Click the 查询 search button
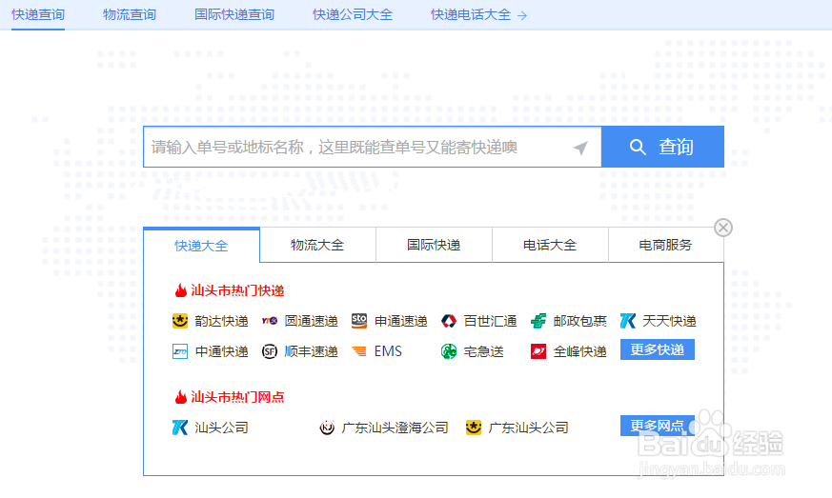This screenshot has height=498, width=832. (x=662, y=147)
